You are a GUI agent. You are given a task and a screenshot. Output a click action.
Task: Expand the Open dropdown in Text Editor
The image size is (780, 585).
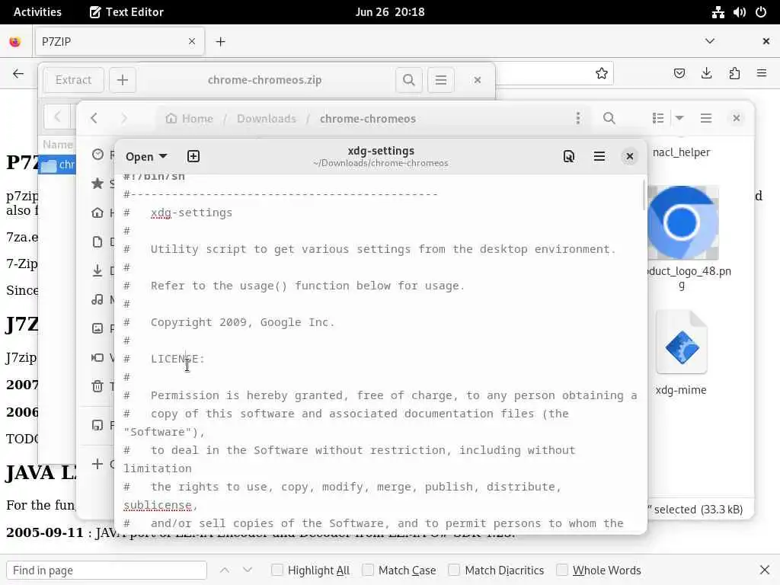point(145,157)
